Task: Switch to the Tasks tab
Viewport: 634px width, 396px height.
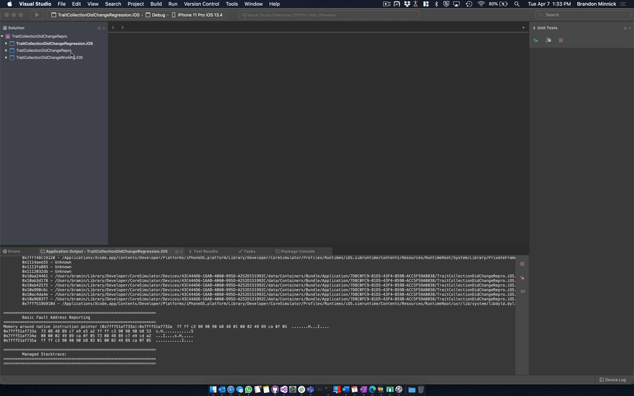Action: [247, 251]
